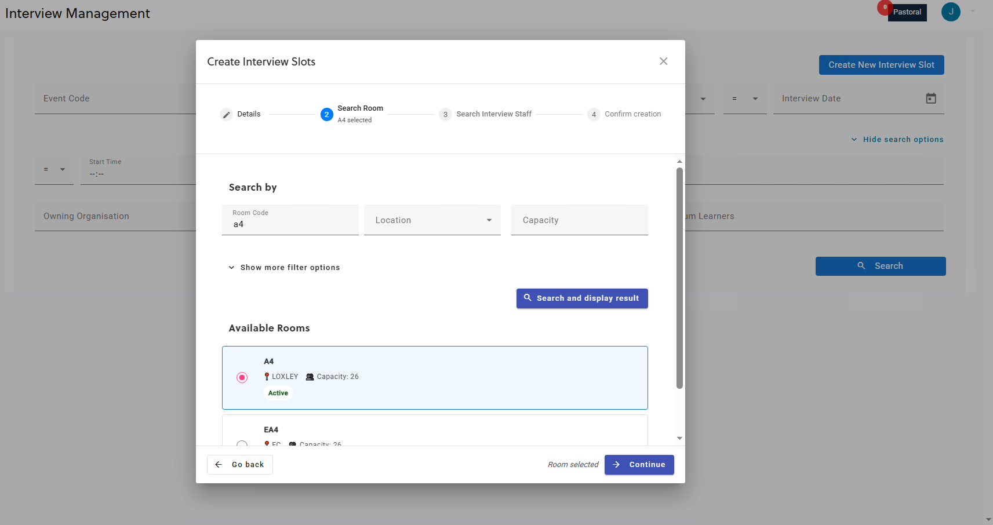Click the Interview Date calendar icon

click(x=930, y=99)
